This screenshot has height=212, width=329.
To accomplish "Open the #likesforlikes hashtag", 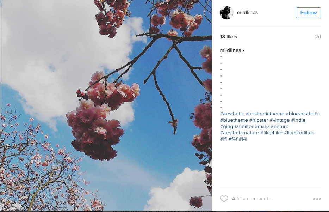I will 299,133.
